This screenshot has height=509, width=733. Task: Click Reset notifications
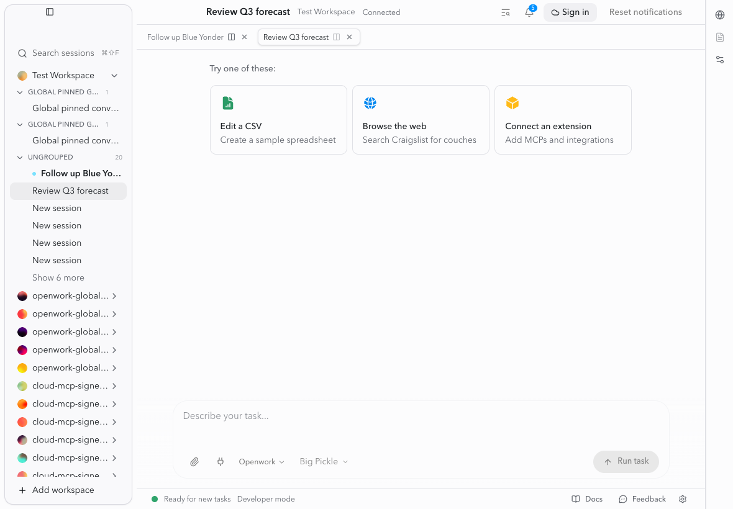point(645,12)
